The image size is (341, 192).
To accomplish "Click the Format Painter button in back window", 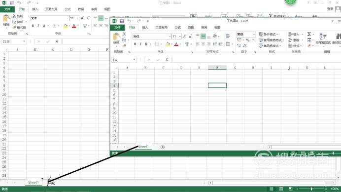I will click(19, 28).
